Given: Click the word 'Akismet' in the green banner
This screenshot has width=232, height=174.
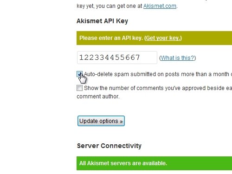Looking at the screenshot, I should 98,163.
